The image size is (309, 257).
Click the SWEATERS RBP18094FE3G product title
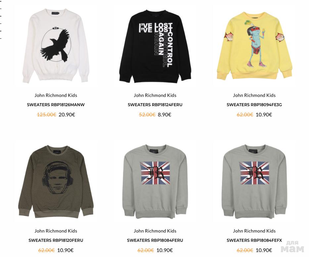pyautogui.click(x=254, y=105)
